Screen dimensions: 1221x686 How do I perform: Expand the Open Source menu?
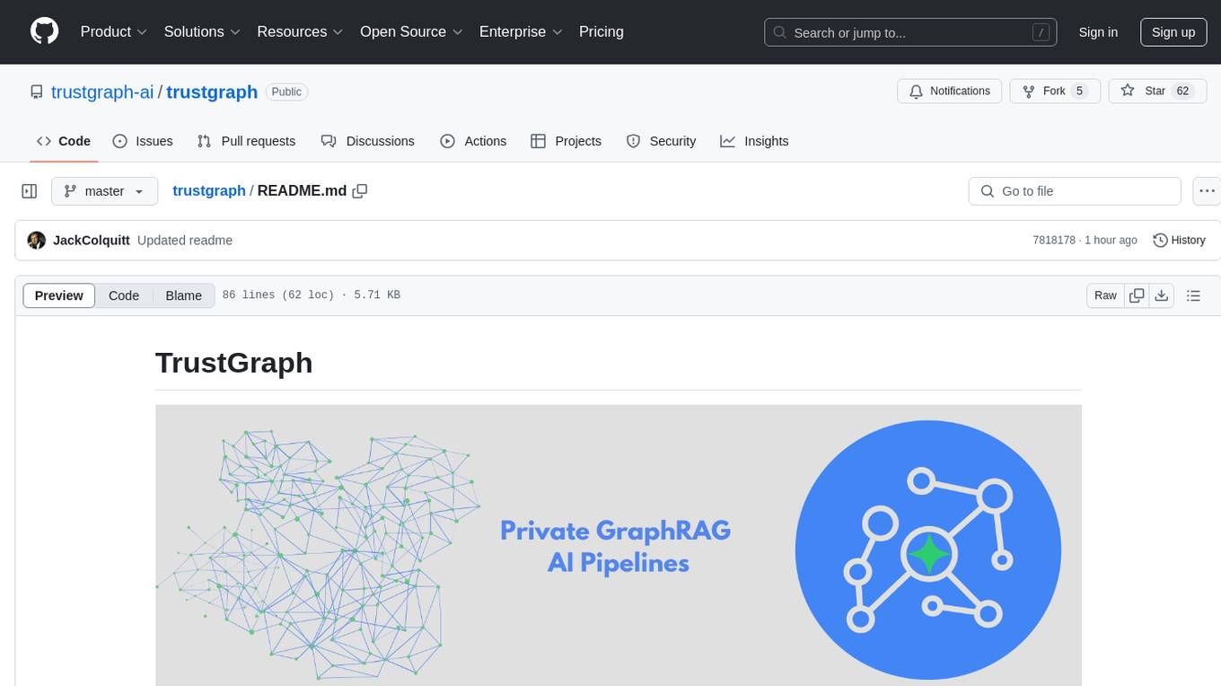(411, 31)
